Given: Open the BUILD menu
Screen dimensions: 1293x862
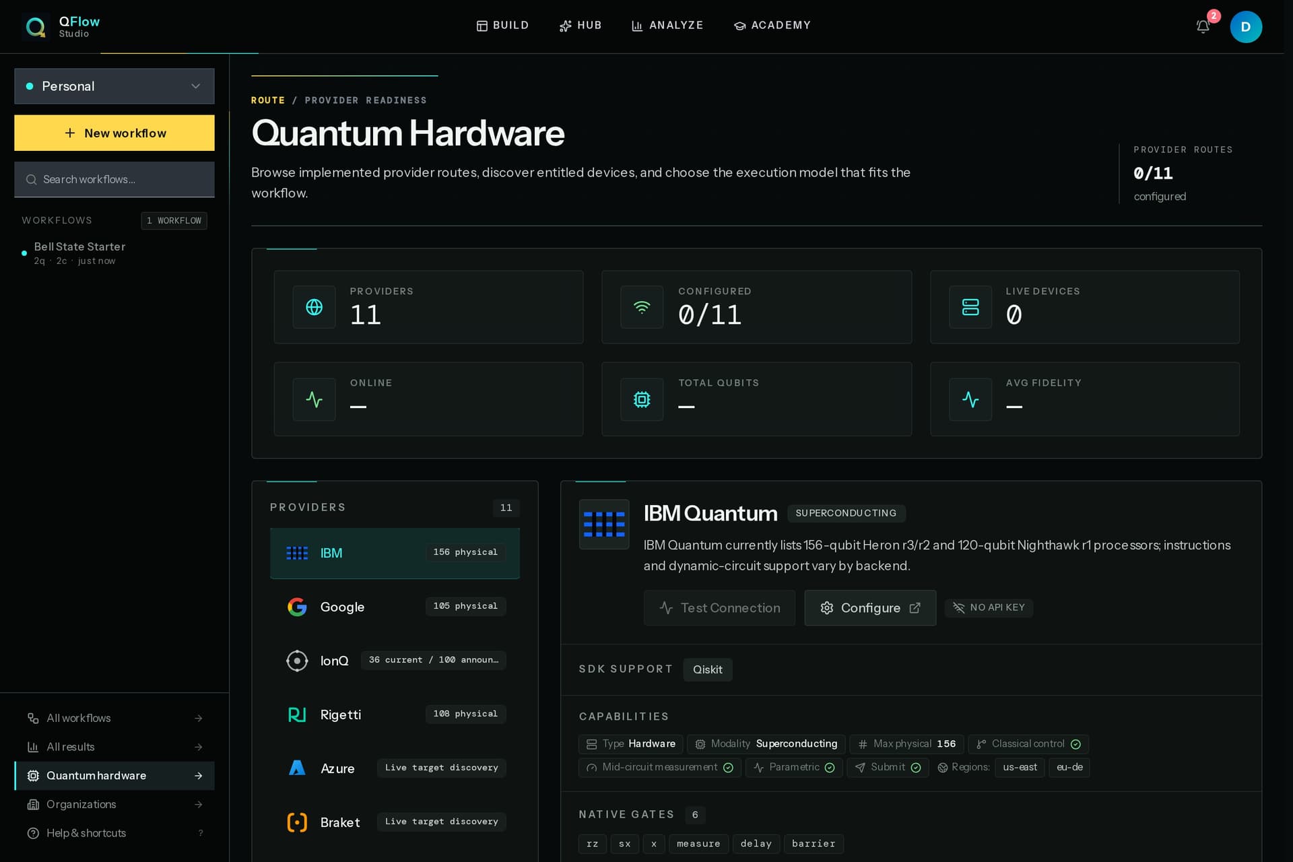Looking at the screenshot, I should 502,26.
